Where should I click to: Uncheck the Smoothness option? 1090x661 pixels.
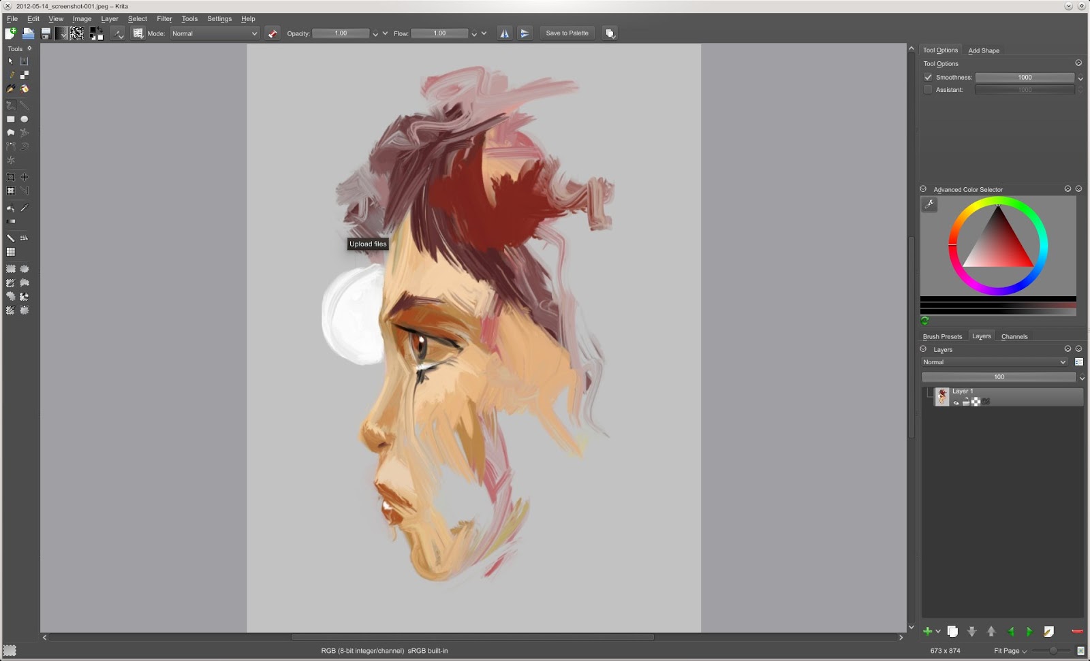tap(929, 77)
